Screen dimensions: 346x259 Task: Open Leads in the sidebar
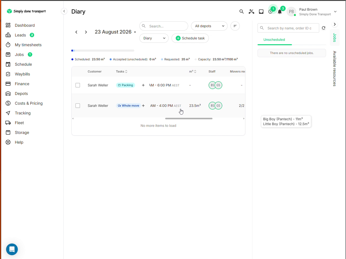click(x=20, y=35)
